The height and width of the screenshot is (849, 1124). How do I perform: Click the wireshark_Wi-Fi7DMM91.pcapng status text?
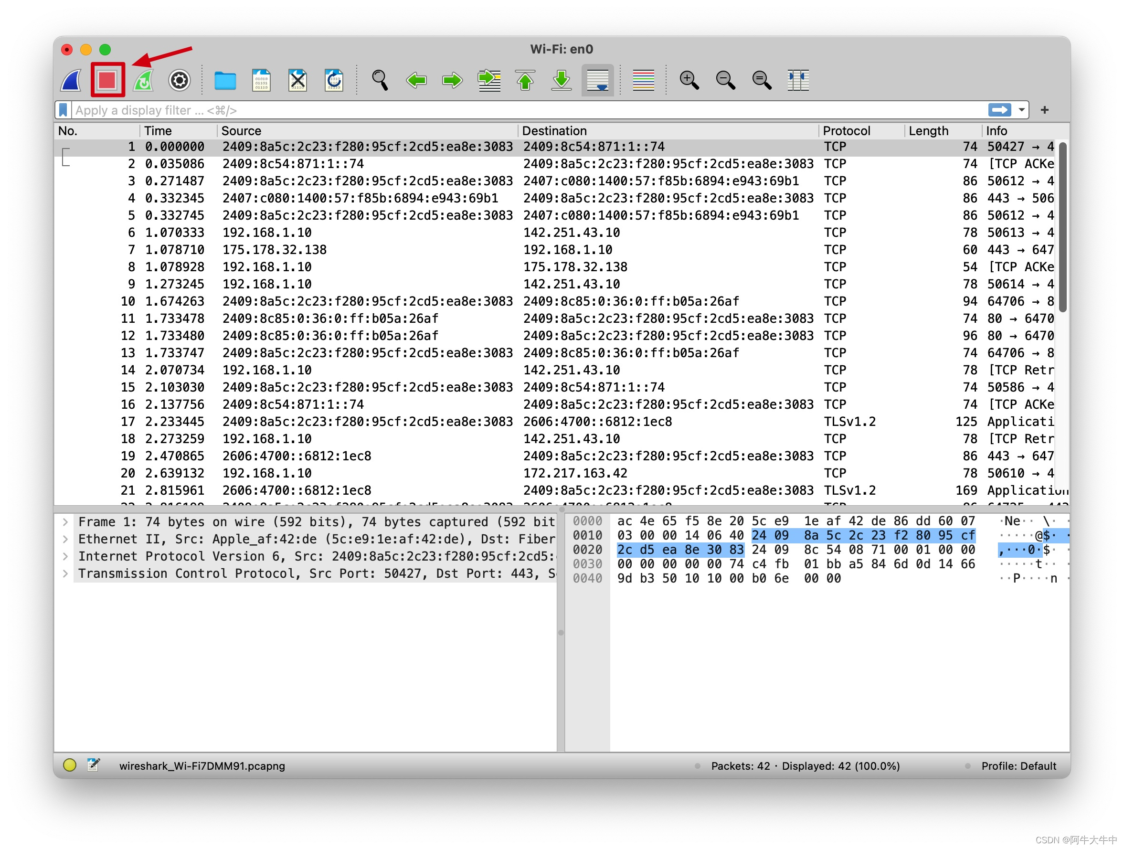(202, 766)
